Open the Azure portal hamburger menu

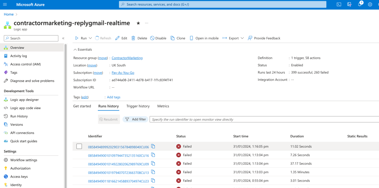click(x=5, y=4)
